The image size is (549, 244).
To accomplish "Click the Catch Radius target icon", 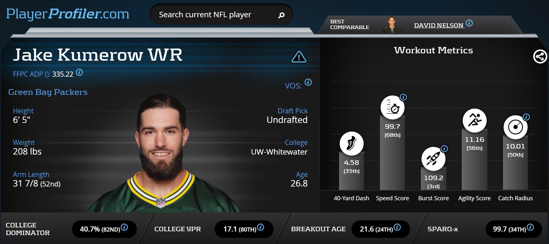I will pyautogui.click(x=515, y=127).
